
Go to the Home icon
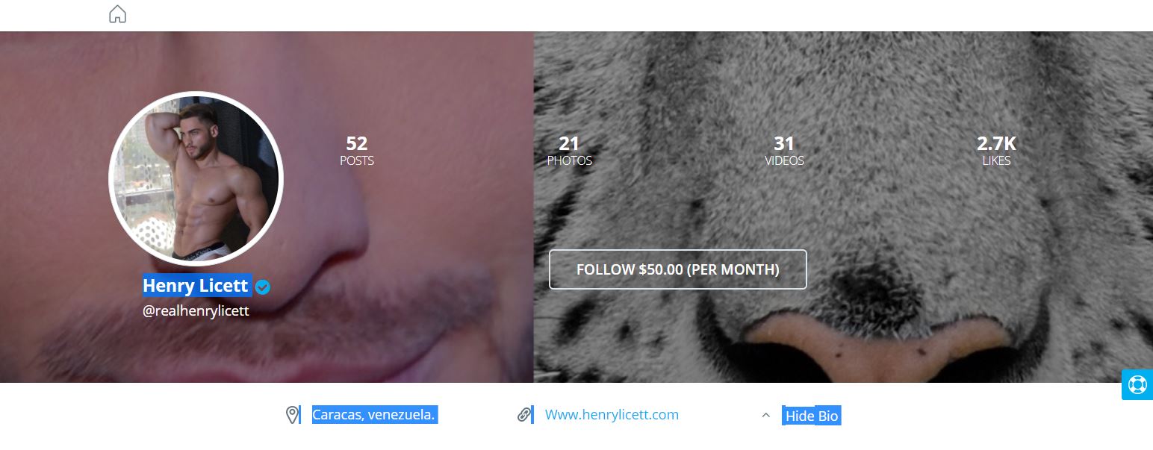(117, 14)
